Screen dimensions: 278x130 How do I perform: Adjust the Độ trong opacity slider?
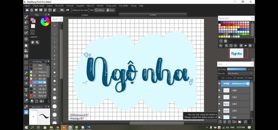(237, 69)
